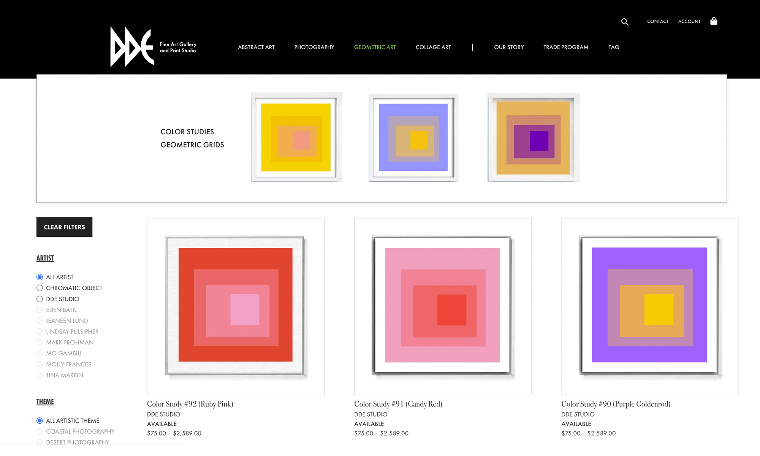The width and height of the screenshot is (760, 456).
Task: Open the shopping bag cart icon
Action: coord(714,21)
